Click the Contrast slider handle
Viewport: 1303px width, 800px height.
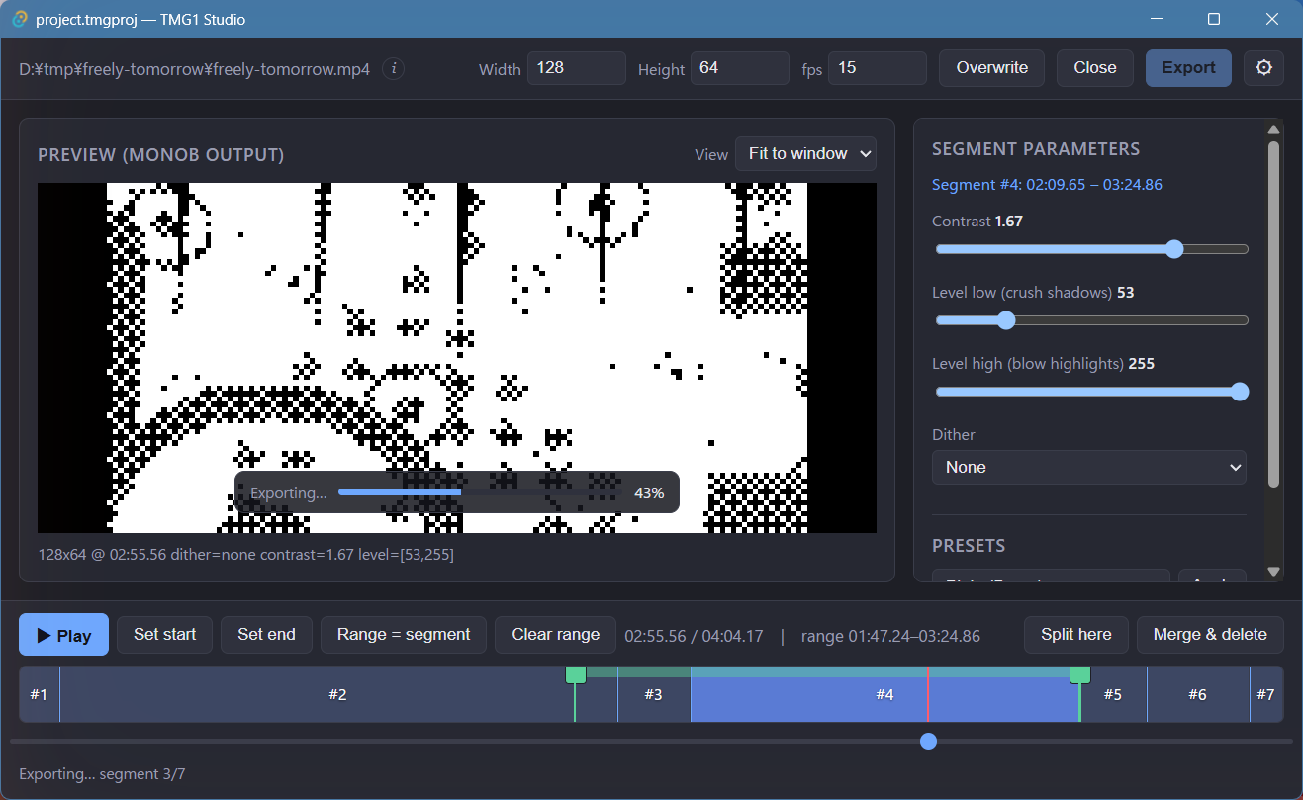pyautogui.click(x=1174, y=249)
